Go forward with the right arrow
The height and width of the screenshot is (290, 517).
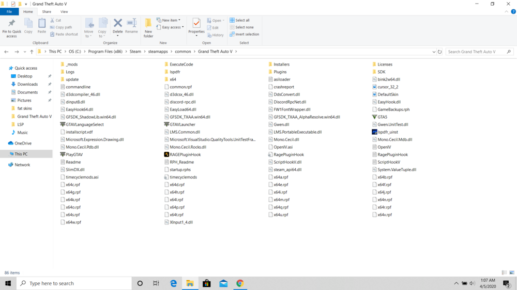point(17,52)
